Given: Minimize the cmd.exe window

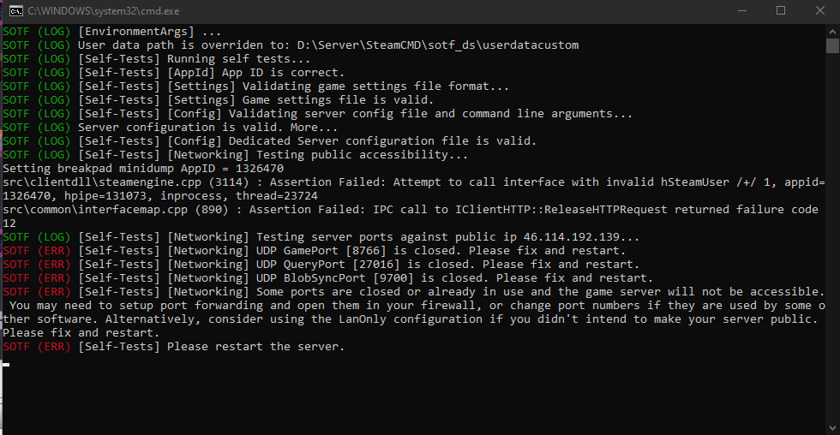Looking at the screenshot, I should (x=741, y=11).
